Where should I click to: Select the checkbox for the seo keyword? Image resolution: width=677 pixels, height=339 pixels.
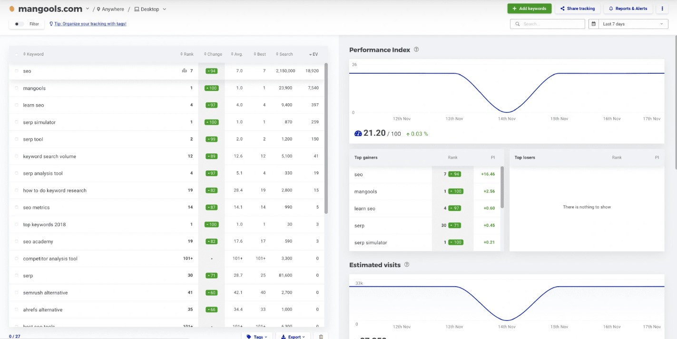[x=17, y=71]
